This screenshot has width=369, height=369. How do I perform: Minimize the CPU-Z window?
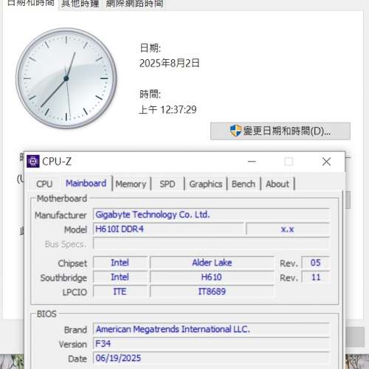click(252, 162)
